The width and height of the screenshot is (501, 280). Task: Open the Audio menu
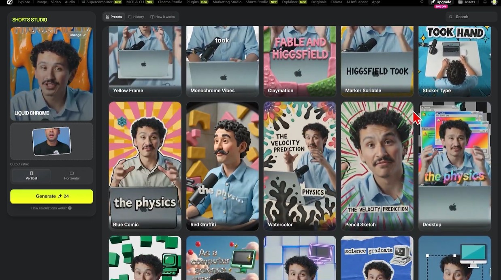70,2
